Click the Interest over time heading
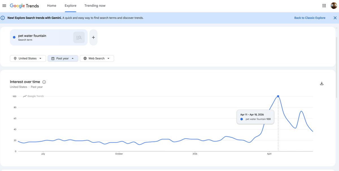The image size is (339, 171). (25, 82)
